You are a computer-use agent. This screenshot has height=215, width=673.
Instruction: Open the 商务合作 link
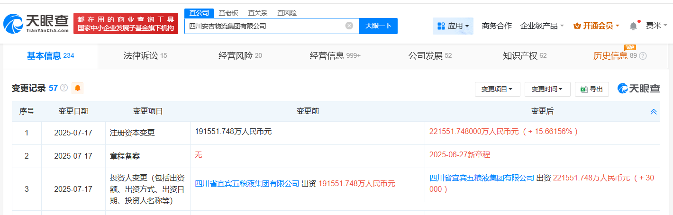point(497,26)
